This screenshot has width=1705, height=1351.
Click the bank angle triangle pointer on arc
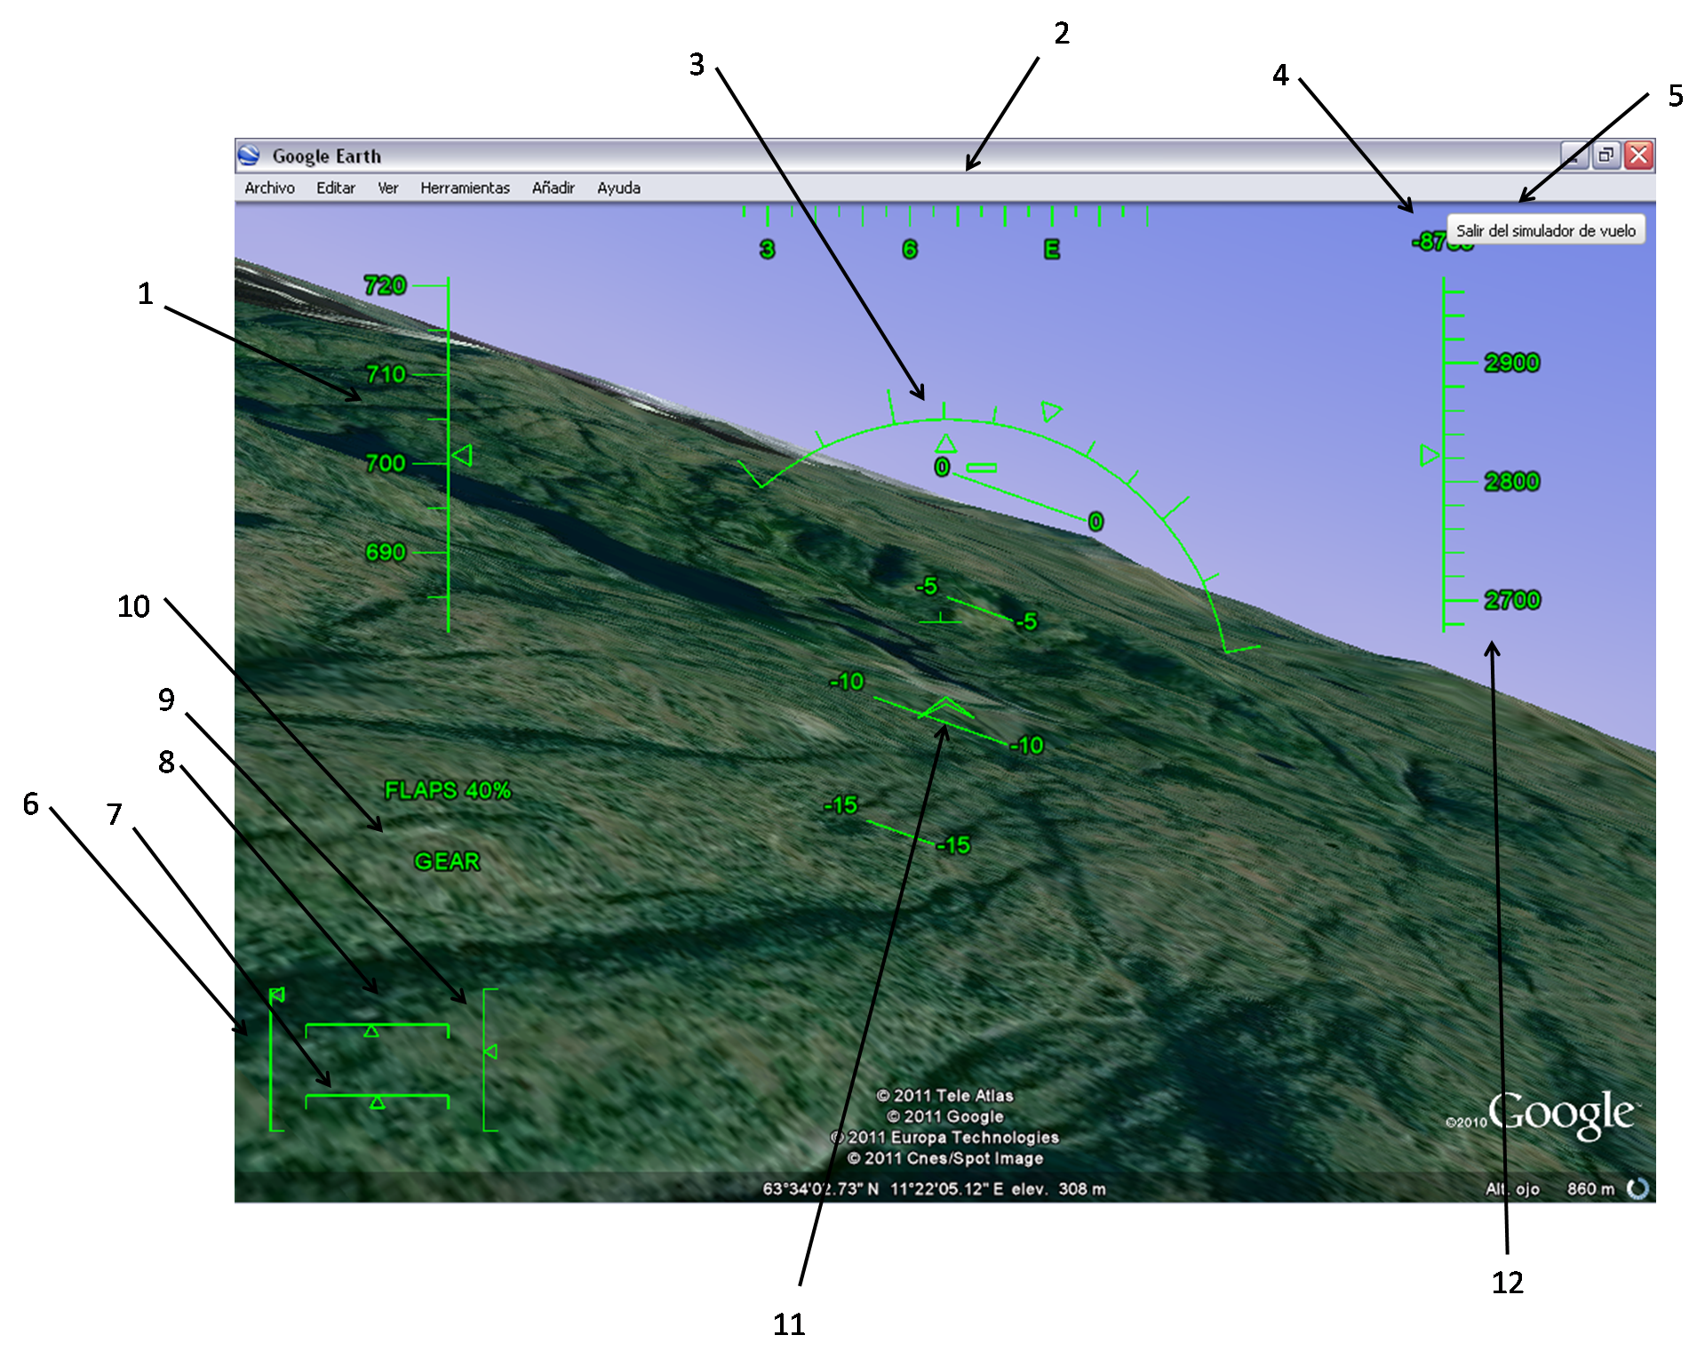coord(945,443)
